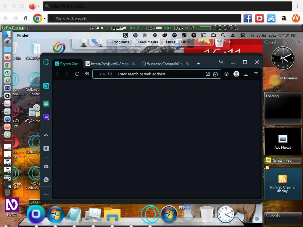
Task: Open File Explorer folder in bottom dock
Action: 112,214
